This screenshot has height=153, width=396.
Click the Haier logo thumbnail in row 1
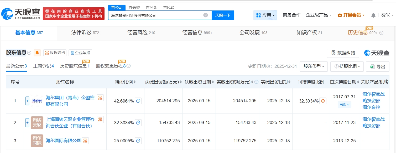tap(37, 101)
